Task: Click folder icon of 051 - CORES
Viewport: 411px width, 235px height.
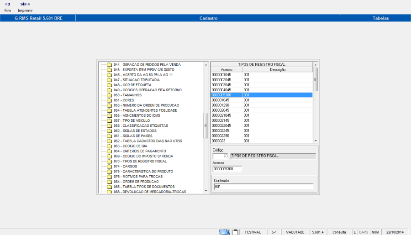Action: [110, 100]
